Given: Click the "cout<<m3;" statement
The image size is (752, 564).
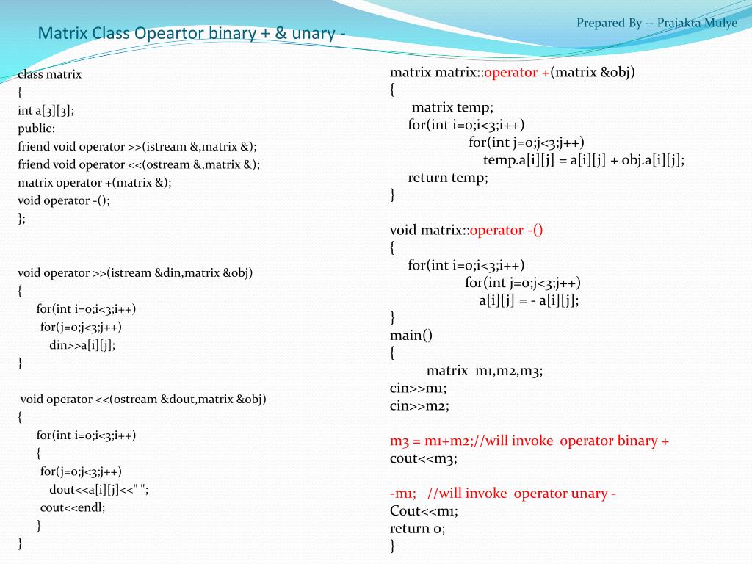Looking at the screenshot, I should (424, 459).
